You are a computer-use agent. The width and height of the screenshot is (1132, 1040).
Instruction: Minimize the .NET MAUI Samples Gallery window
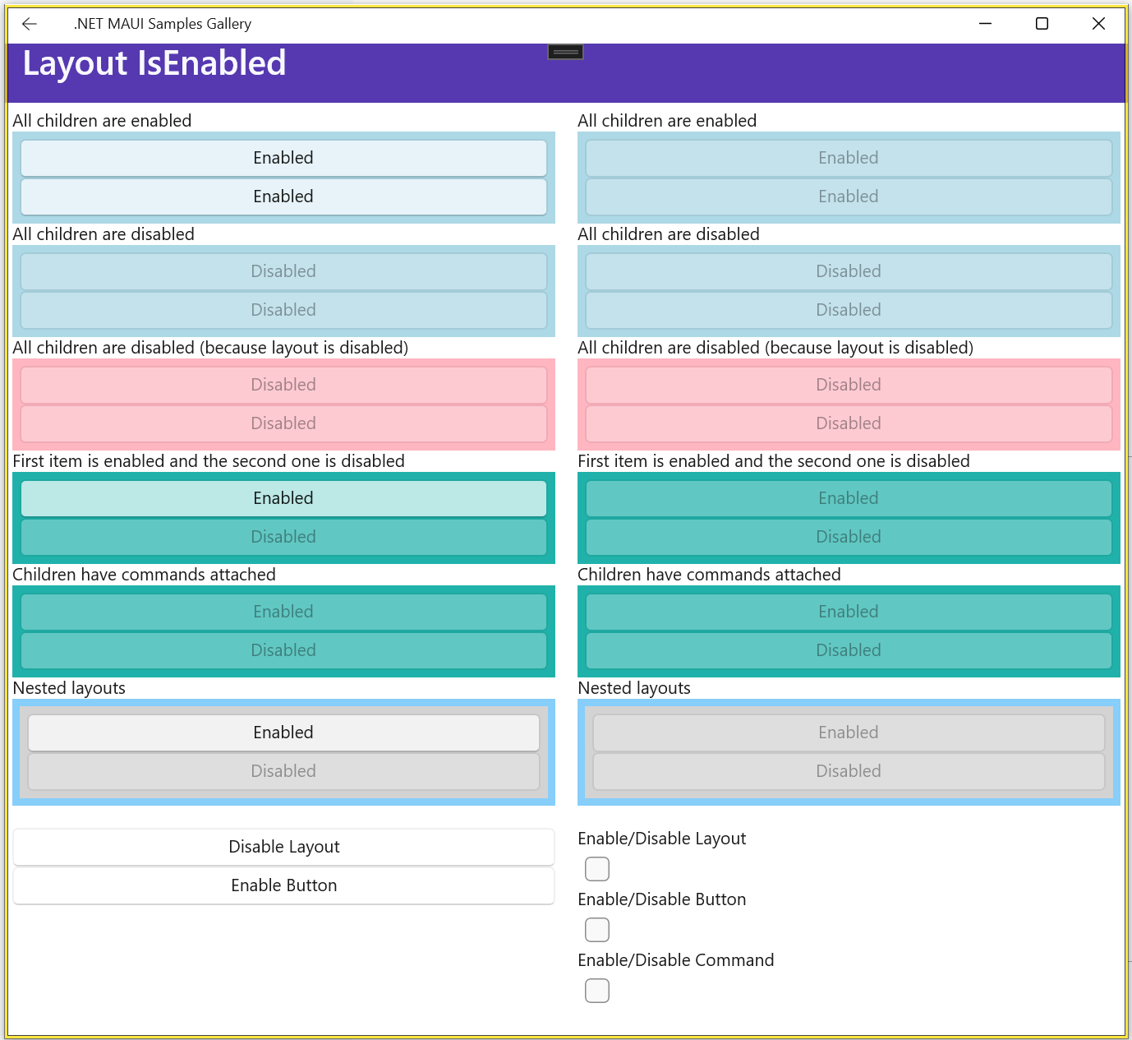point(985,24)
